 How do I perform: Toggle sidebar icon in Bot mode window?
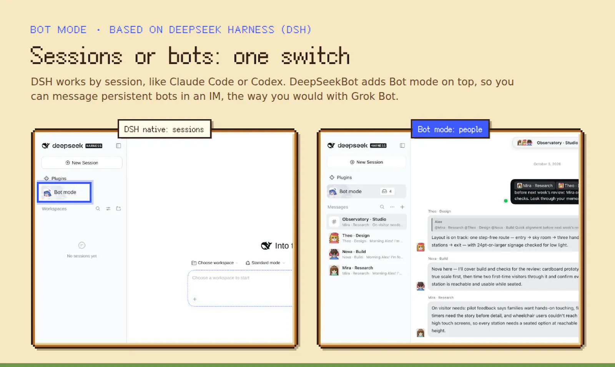click(x=402, y=145)
